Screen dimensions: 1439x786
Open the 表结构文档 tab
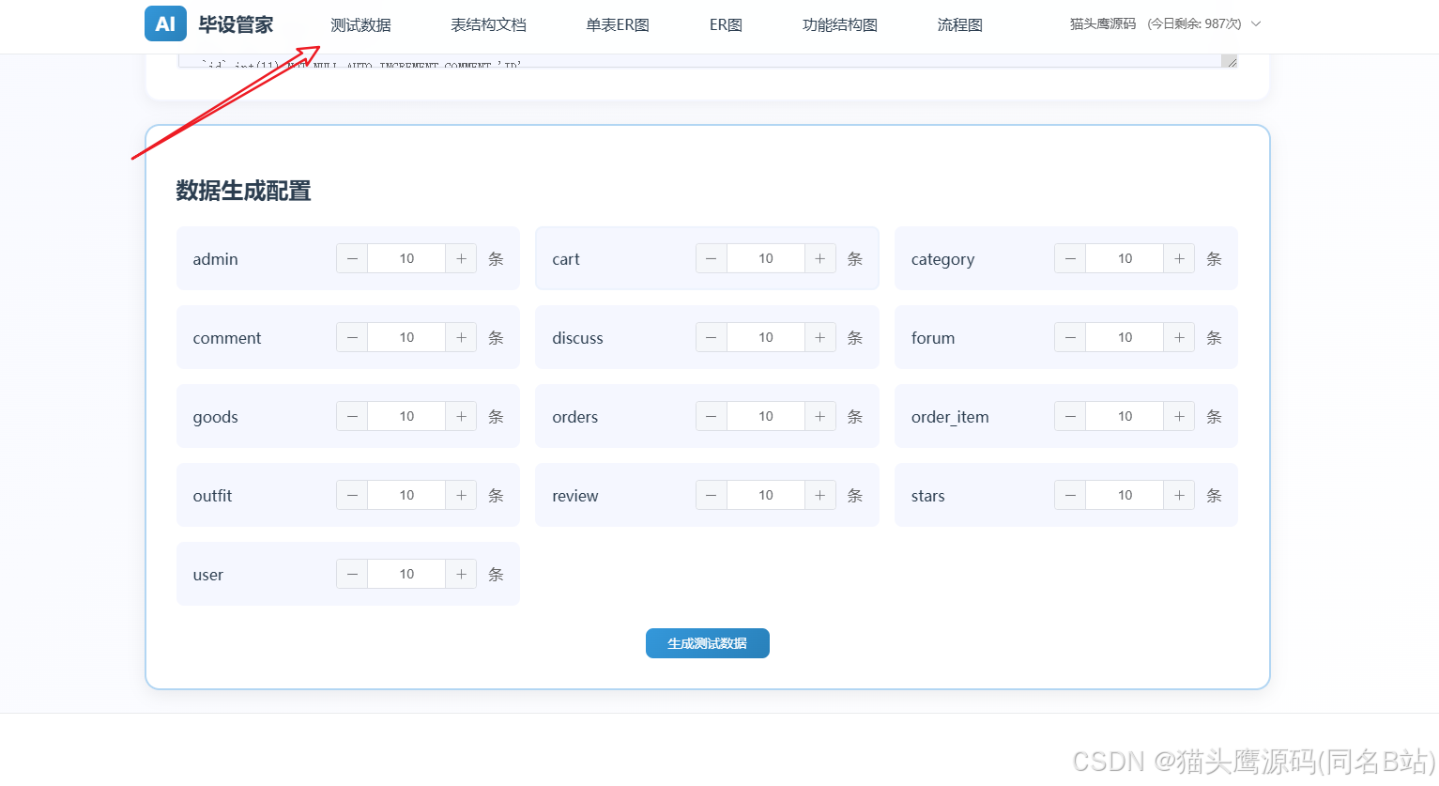[488, 25]
